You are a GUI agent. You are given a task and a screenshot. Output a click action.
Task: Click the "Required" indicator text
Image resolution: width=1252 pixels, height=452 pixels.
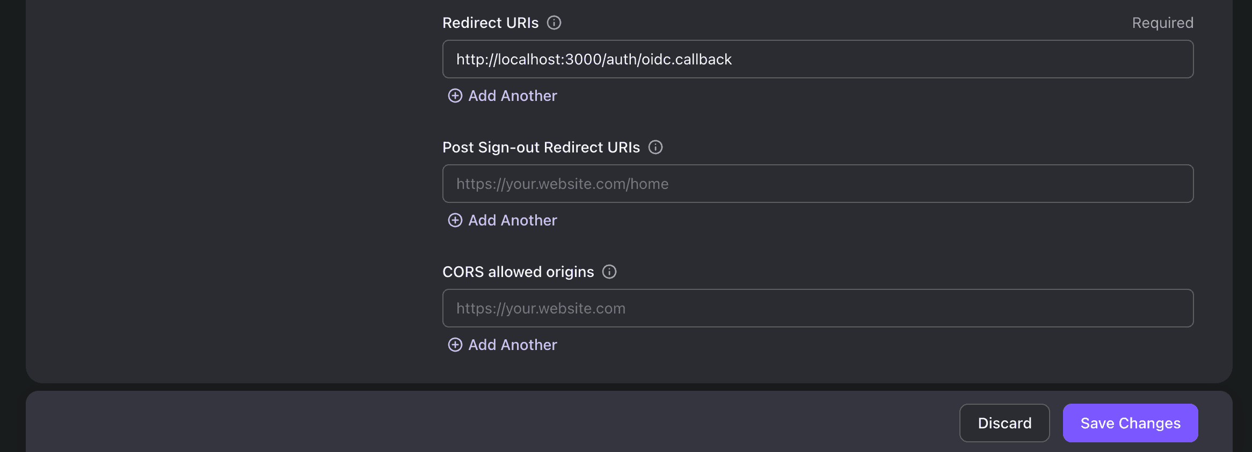[1162, 23]
